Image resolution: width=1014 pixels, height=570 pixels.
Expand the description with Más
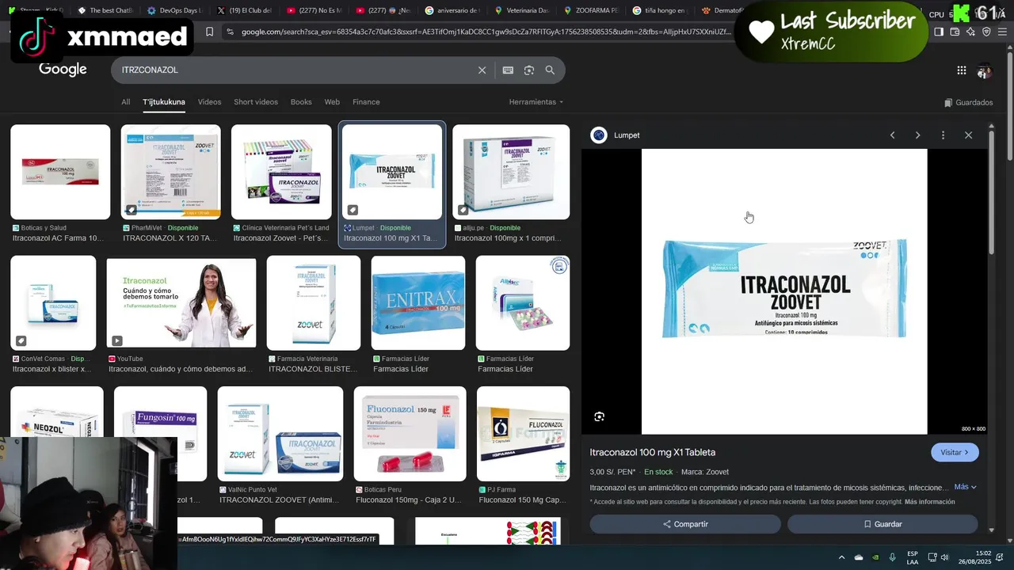pyautogui.click(x=966, y=487)
